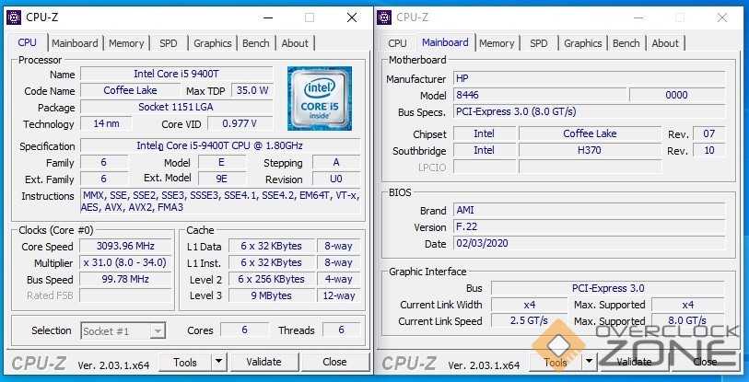Switch to SPD tab in the left window
Screen dimensions: 749x382
tap(169, 43)
